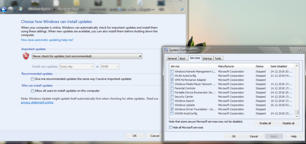
Task: Click the Control Panel icon in address bar
Action: [x=21, y=9]
